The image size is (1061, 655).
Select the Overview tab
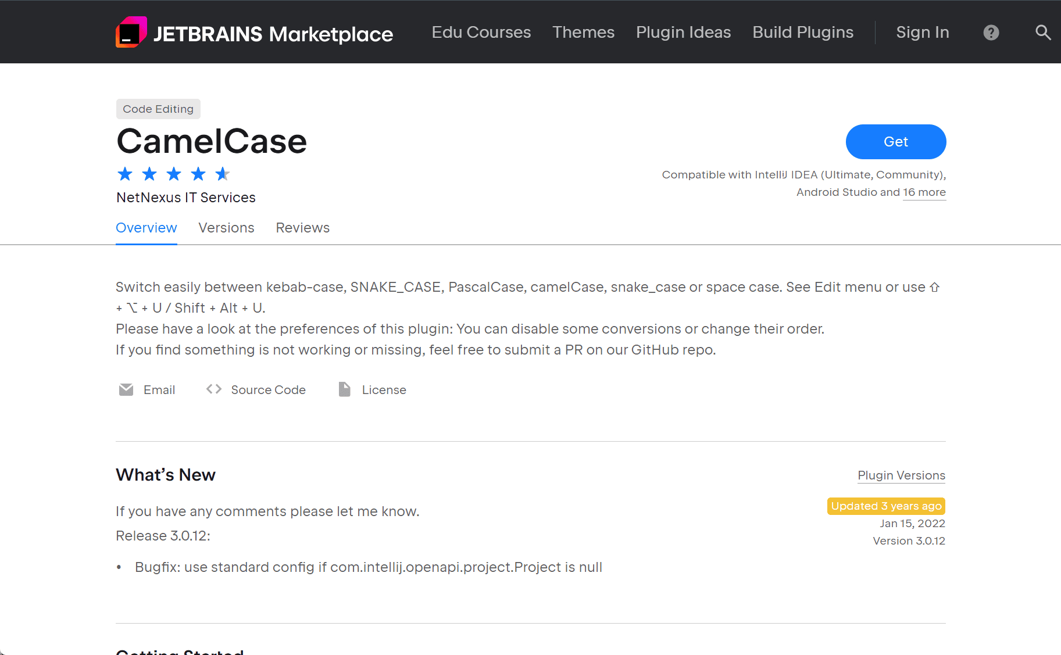(x=146, y=228)
